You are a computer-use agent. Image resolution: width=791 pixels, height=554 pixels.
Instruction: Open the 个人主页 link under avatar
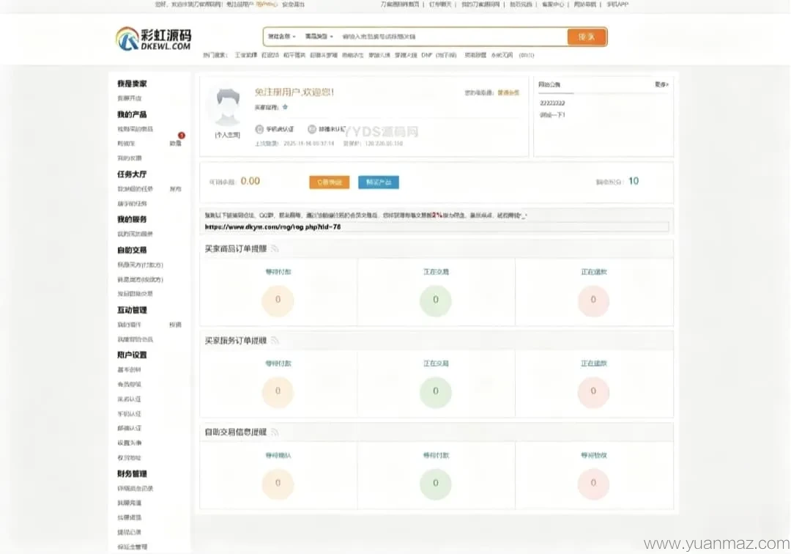click(x=228, y=135)
